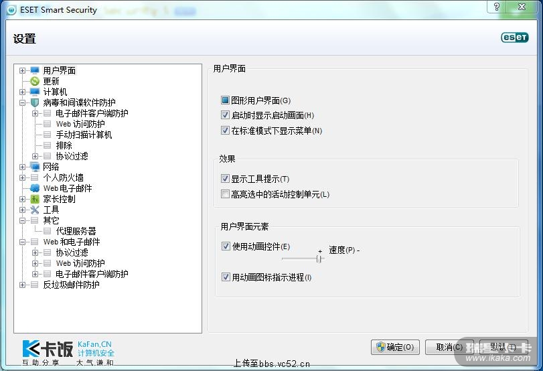The width and height of the screenshot is (543, 371).
Task: Uncheck 用动画图标指示进程(I)
Action: tap(226, 277)
